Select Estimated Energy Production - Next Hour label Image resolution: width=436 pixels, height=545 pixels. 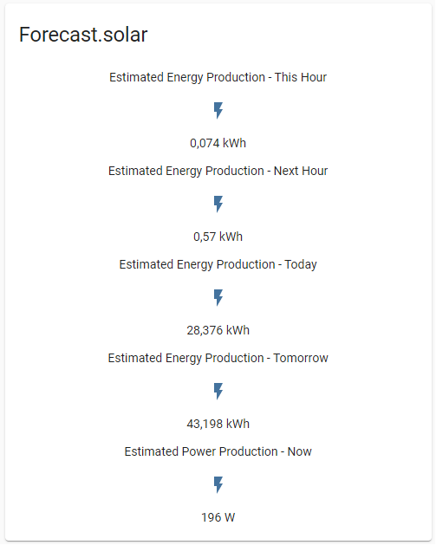click(218, 171)
